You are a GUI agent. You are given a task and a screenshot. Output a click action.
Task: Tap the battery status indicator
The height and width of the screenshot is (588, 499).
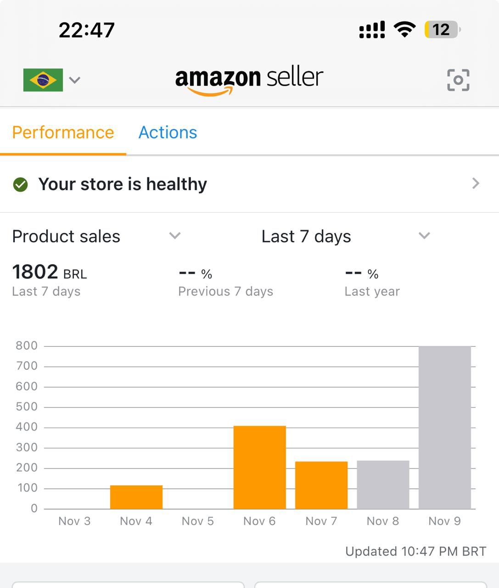click(x=442, y=30)
